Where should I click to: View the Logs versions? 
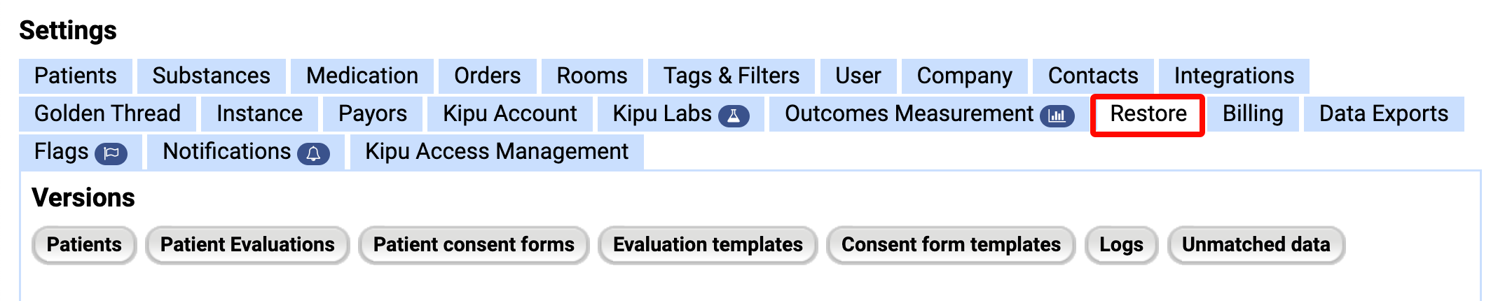(x=1121, y=245)
